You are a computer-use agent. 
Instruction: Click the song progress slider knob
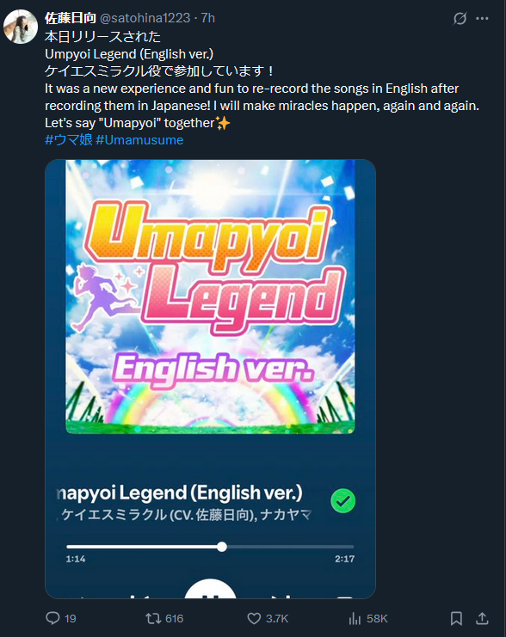tap(222, 547)
